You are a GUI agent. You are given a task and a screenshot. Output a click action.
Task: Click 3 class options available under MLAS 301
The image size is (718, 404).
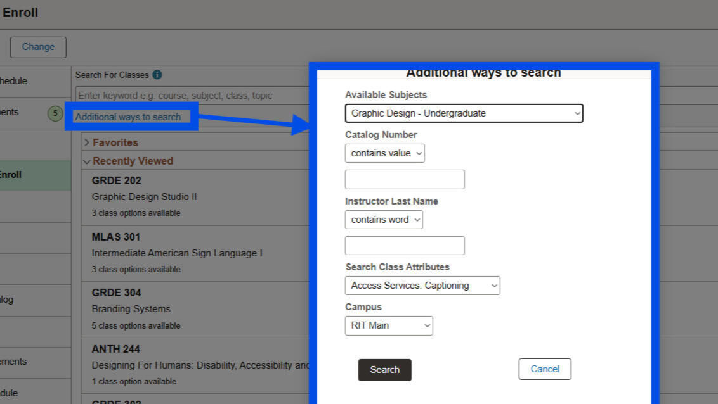(136, 270)
